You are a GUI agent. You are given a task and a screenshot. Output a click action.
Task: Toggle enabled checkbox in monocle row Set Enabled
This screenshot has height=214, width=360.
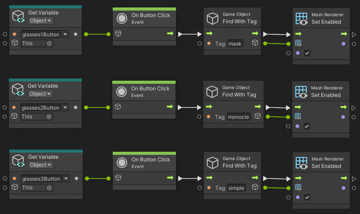[x=307, y=126]
